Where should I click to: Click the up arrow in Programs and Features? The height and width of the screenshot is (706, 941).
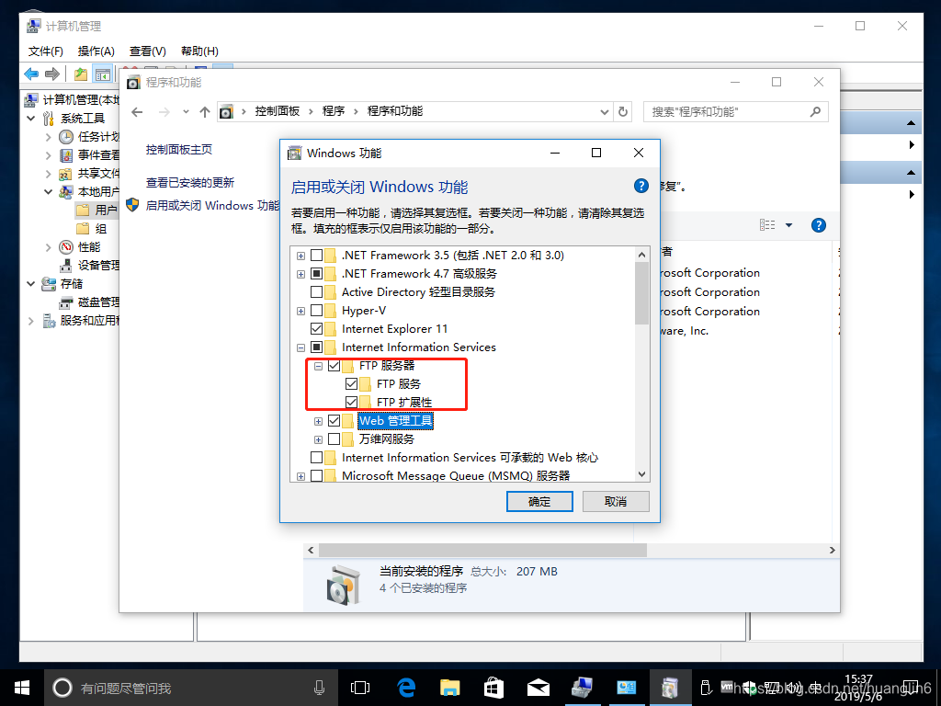click(x=205, y=111)
